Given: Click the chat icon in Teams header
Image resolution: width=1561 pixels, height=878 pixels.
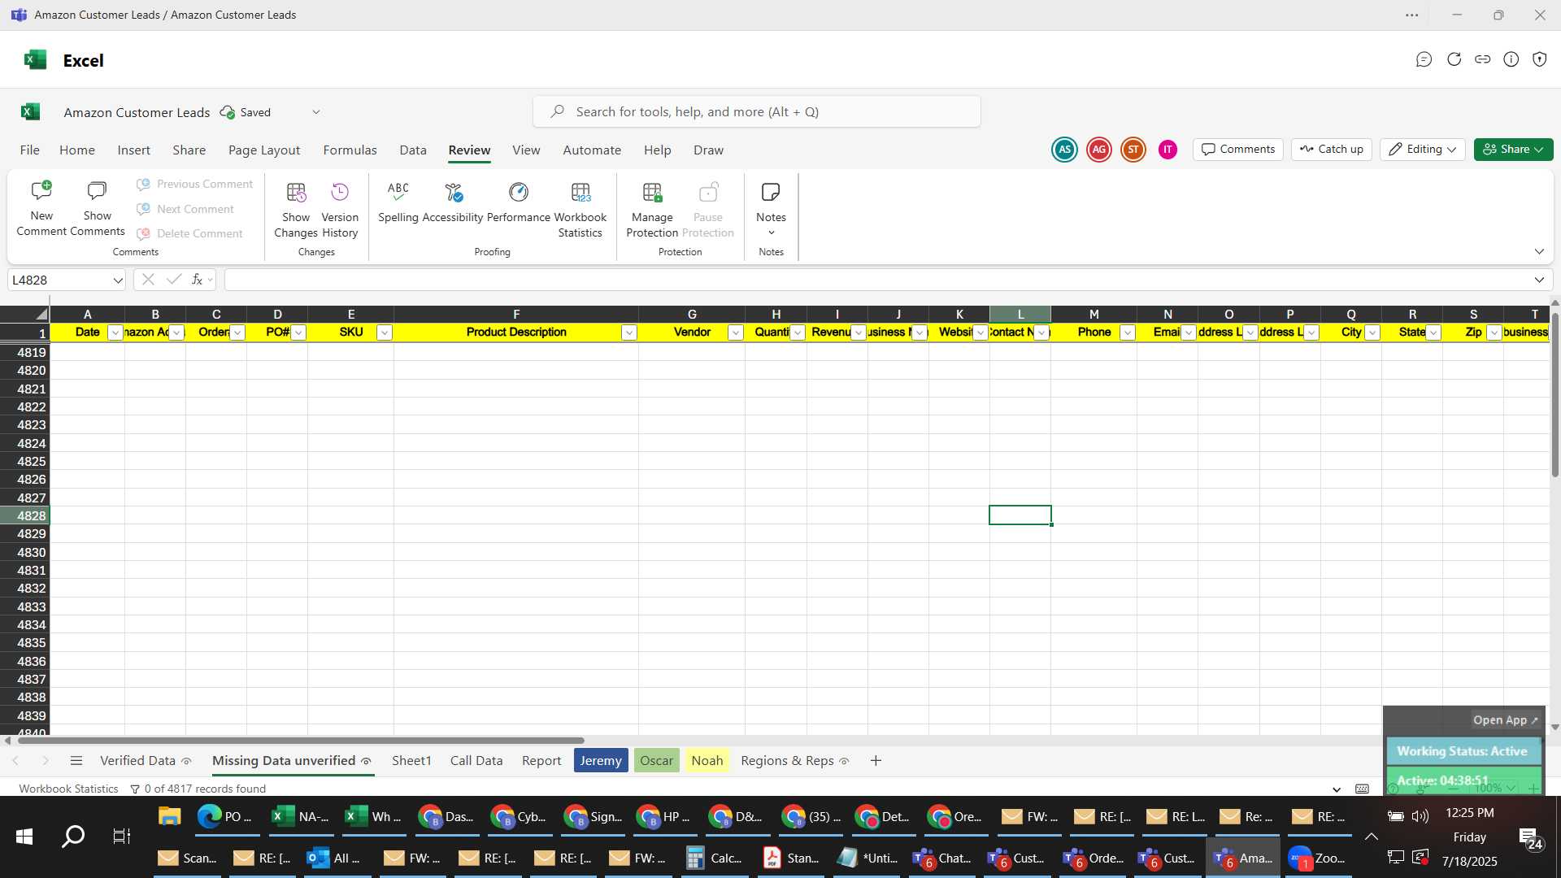Looking at the screenshot, I should [1424, 59].
